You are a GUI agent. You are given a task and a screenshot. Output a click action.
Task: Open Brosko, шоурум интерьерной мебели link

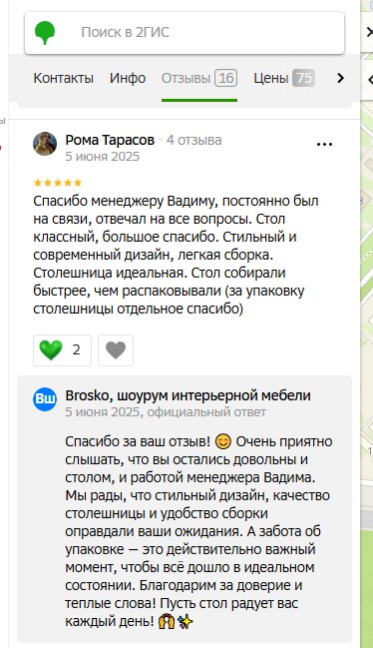[x=187, y=395]
